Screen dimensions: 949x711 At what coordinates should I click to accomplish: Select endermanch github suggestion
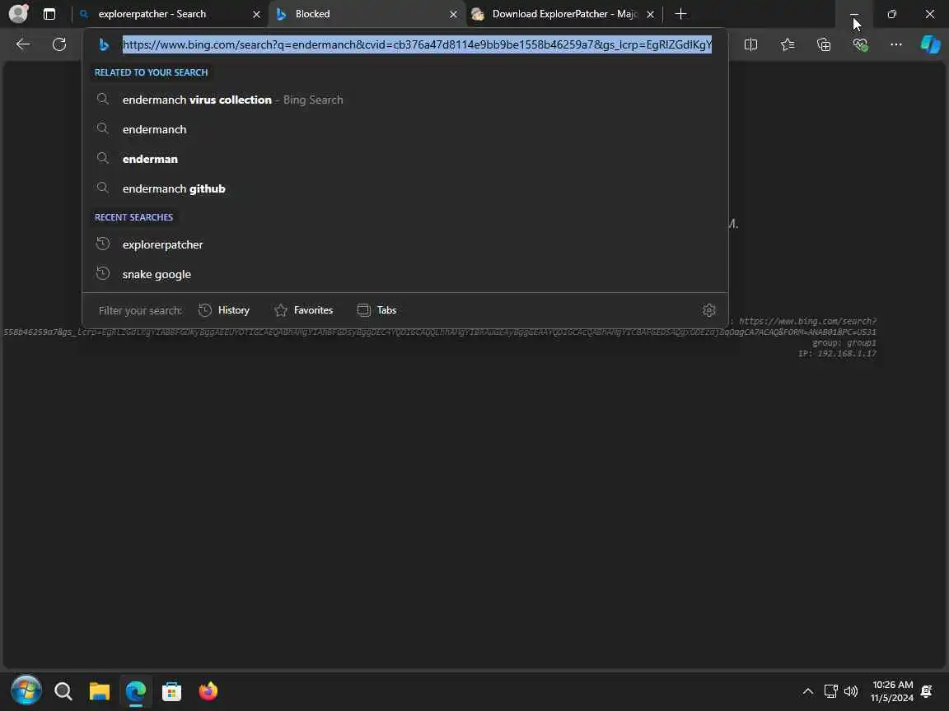pyautogui.click(x=404, y=188)
